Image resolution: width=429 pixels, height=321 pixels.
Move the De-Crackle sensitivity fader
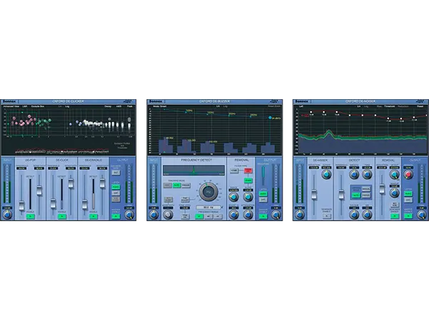coord(102,183)
